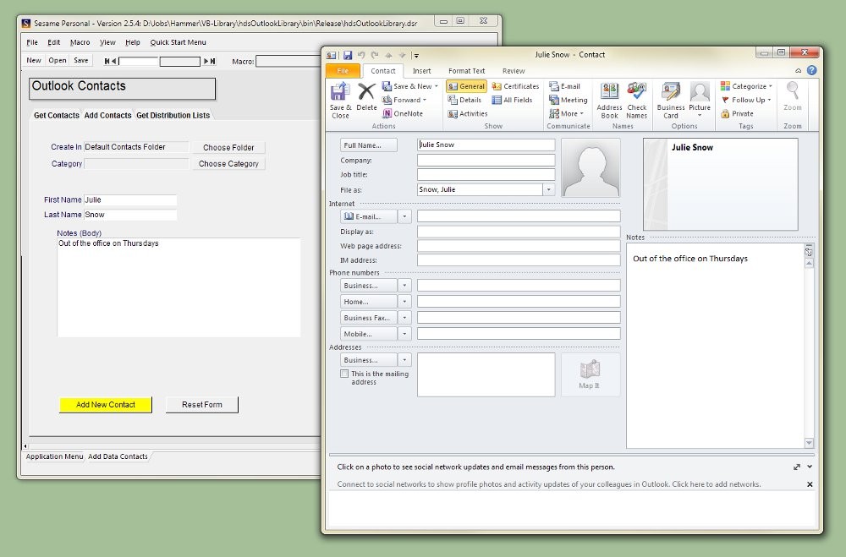Open the Business Card editor
Screen dimensions: 846x557
(671, 101)
